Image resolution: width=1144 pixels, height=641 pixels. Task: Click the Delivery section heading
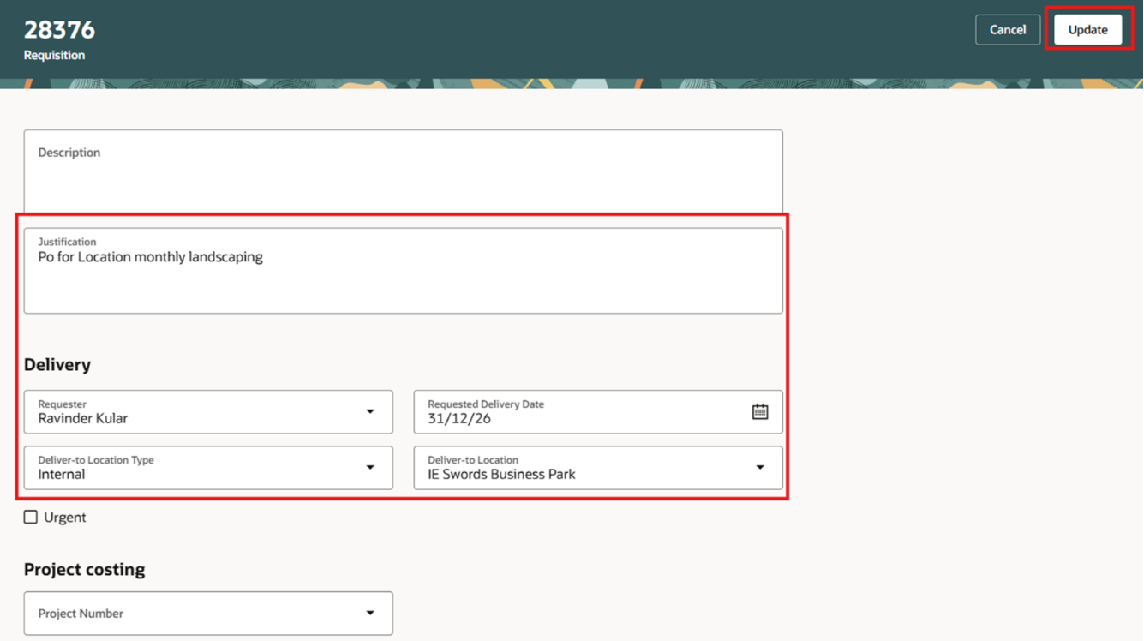[x=57, y=365]
